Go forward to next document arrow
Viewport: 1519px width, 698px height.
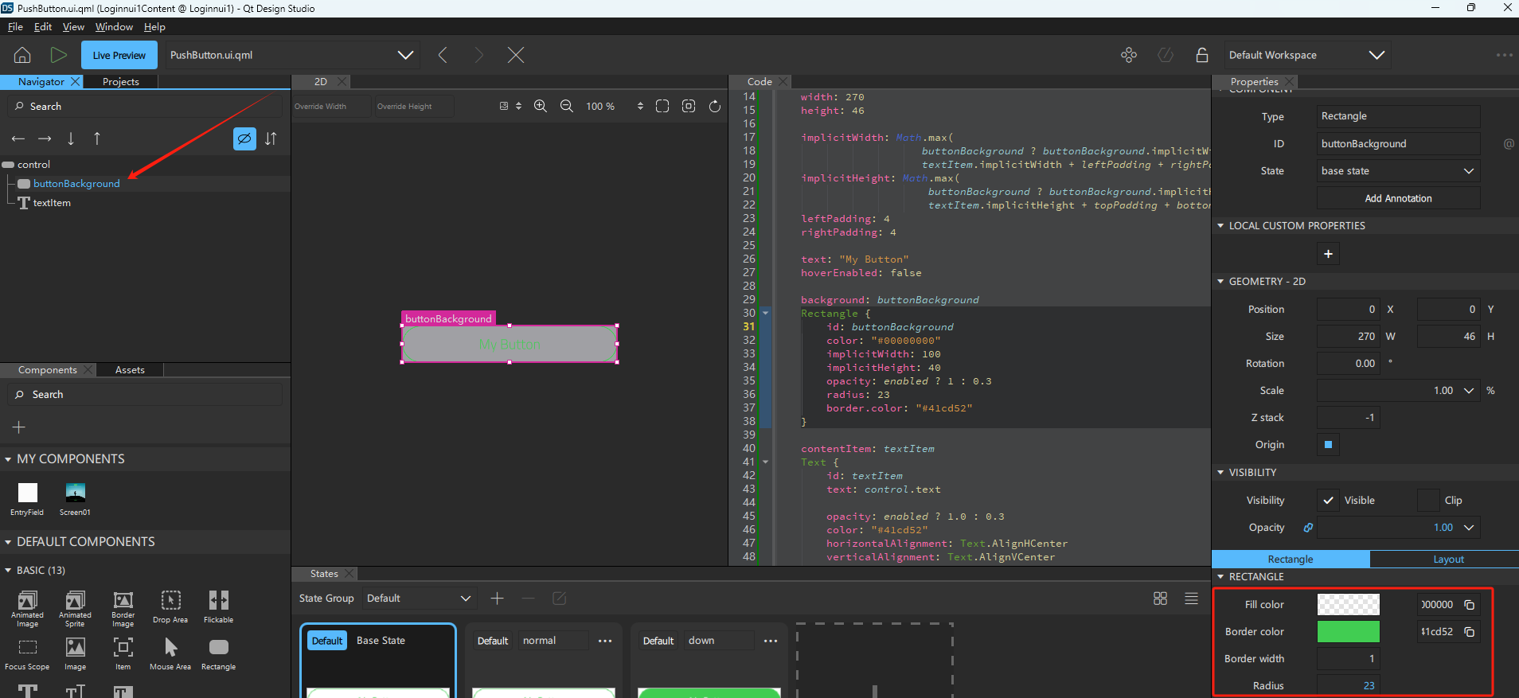coord(478,55)
